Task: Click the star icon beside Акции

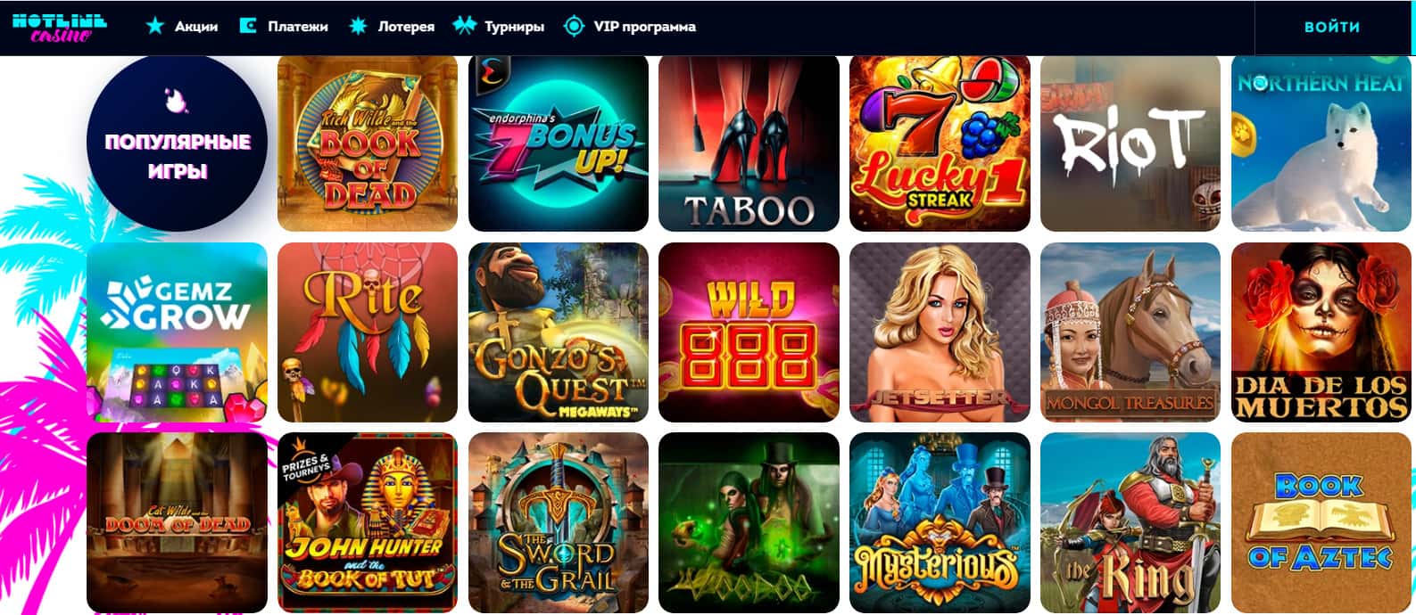Action: 155,26
